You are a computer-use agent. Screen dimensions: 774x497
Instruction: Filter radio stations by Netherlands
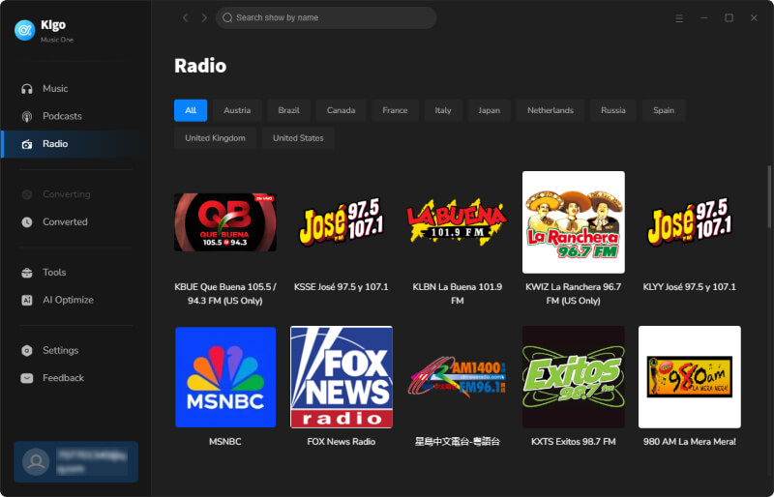(551, 110)
